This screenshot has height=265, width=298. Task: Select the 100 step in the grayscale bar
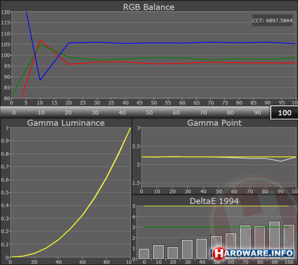click(284, 112)
